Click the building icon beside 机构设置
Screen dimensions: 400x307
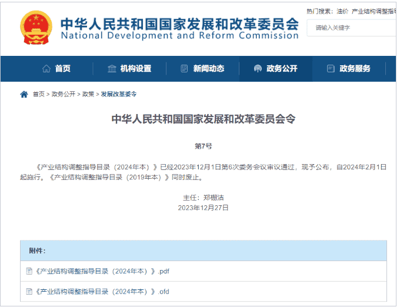point(112,69)
